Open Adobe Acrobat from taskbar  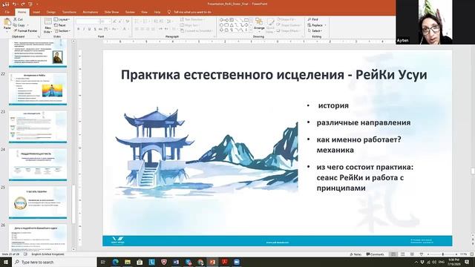(x=224, y=262)
